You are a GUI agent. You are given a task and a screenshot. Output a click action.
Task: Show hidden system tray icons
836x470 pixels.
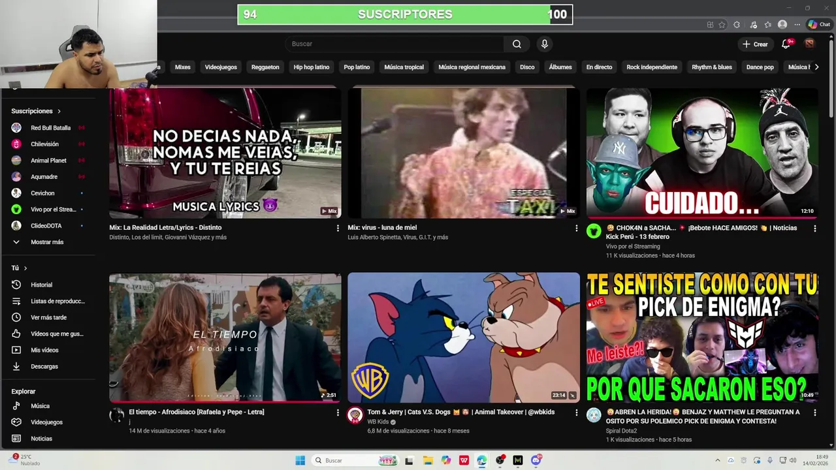(x=717, y=460)
